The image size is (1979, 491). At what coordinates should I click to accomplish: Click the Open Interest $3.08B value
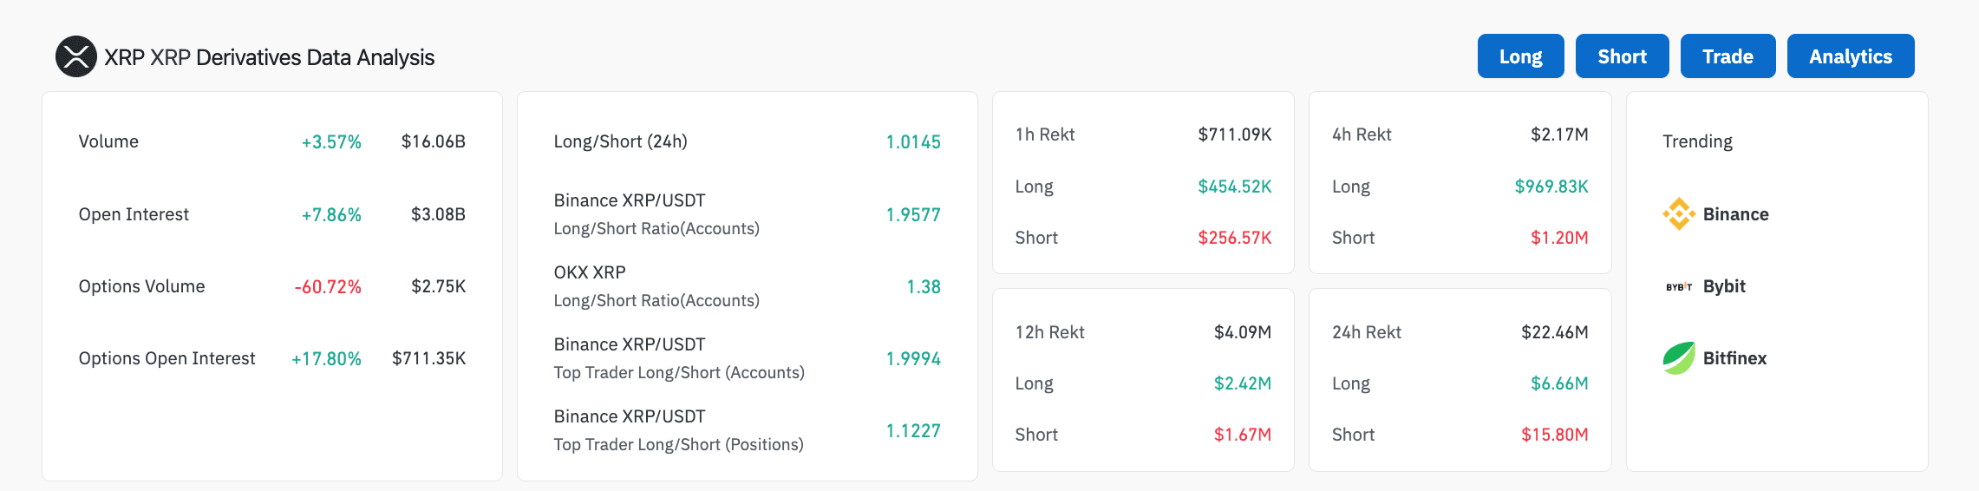tap(438, 214)
